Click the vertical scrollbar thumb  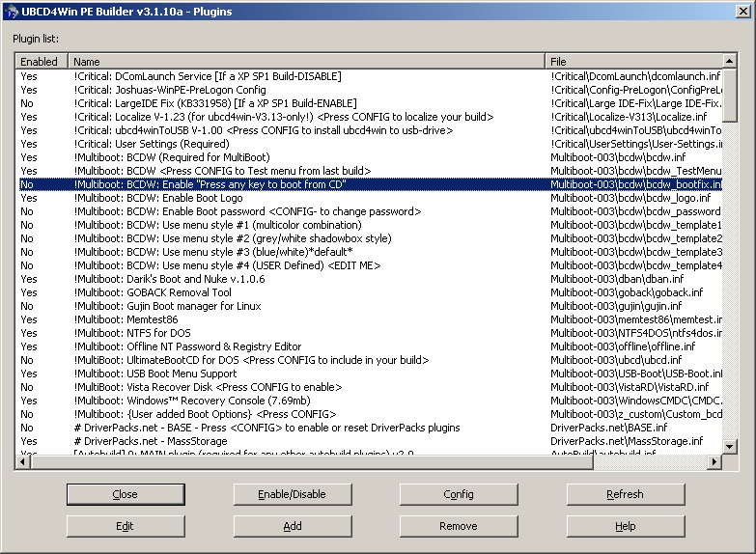click(x=730, y=95)
